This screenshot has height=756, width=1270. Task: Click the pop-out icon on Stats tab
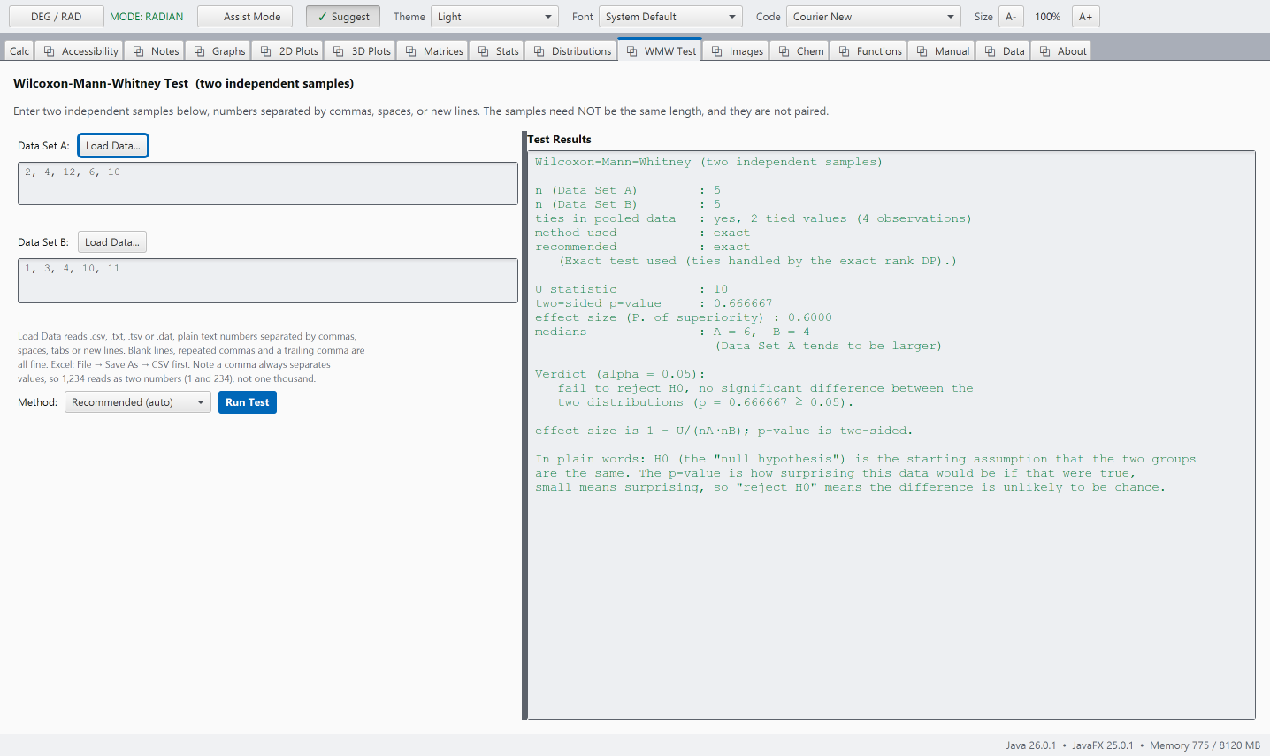click(484, 51)
